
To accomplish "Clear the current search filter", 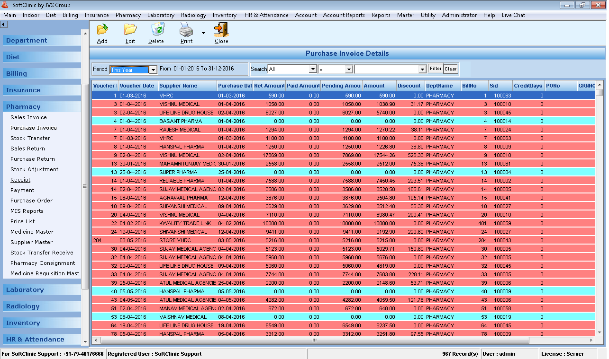I will coord(450,69).
